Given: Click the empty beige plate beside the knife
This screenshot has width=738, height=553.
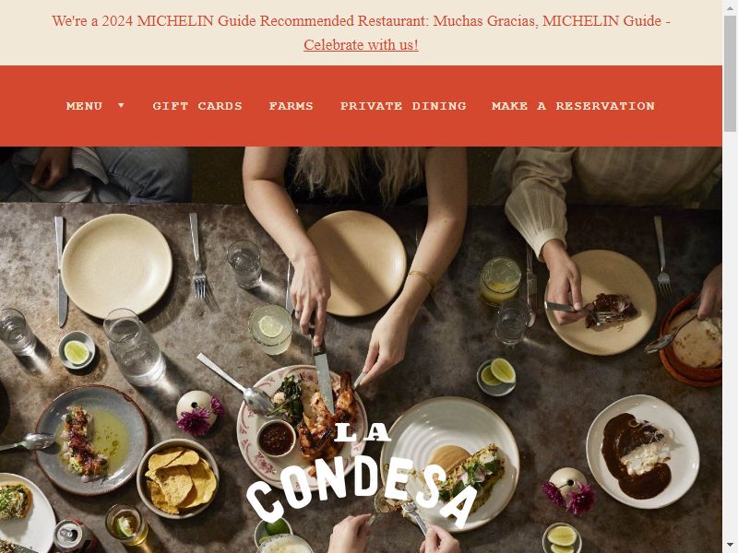Looking at the screenshot, I should (116, 265).
